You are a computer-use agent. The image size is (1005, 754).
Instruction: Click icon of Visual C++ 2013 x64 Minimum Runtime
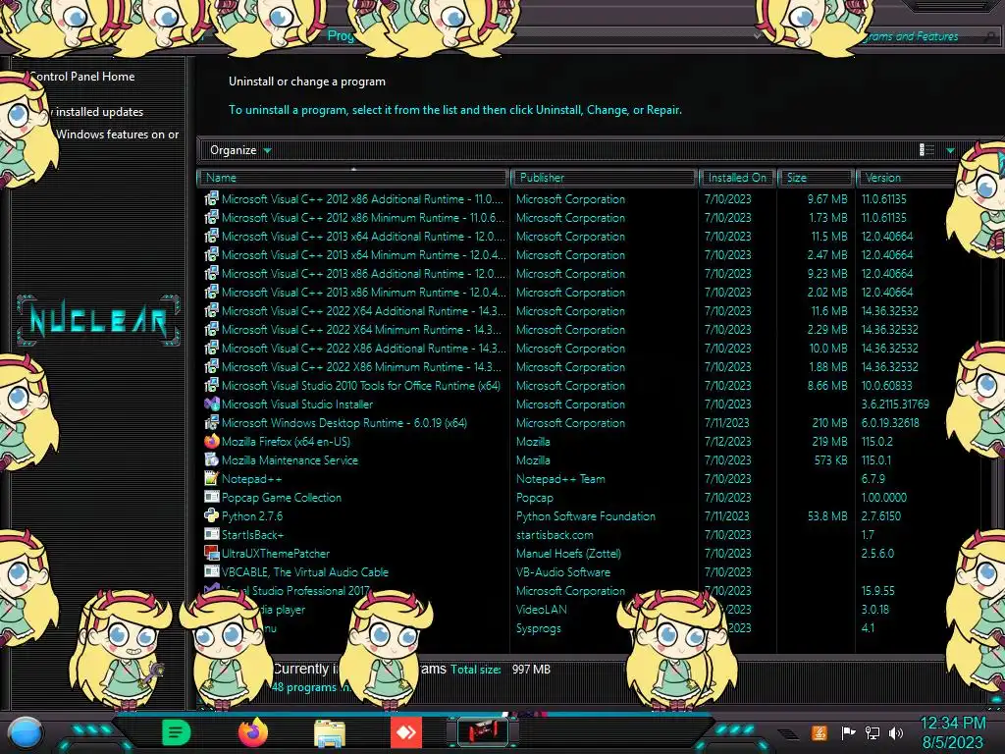[x=212, y=254]
